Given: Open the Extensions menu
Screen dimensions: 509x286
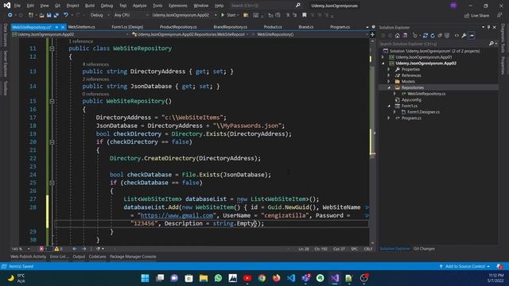Looking at the screenshot, I should [177, 6].
